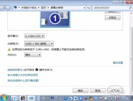Open 连接到投影仪 link
This screenshot has width=133, height=101.
click(15, 70)
